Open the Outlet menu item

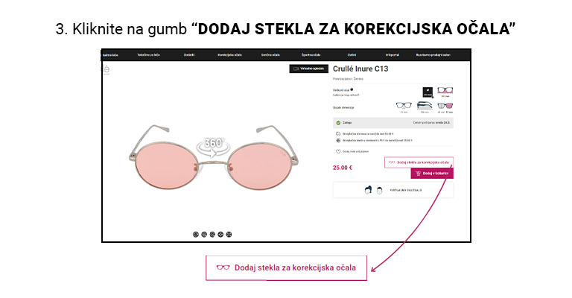352,55
